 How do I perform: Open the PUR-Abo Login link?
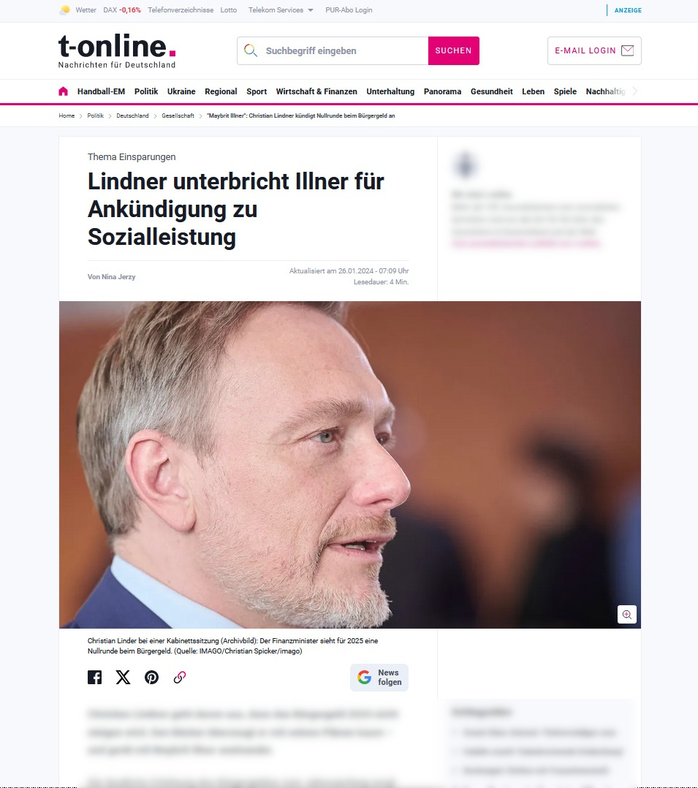(349, 10)
